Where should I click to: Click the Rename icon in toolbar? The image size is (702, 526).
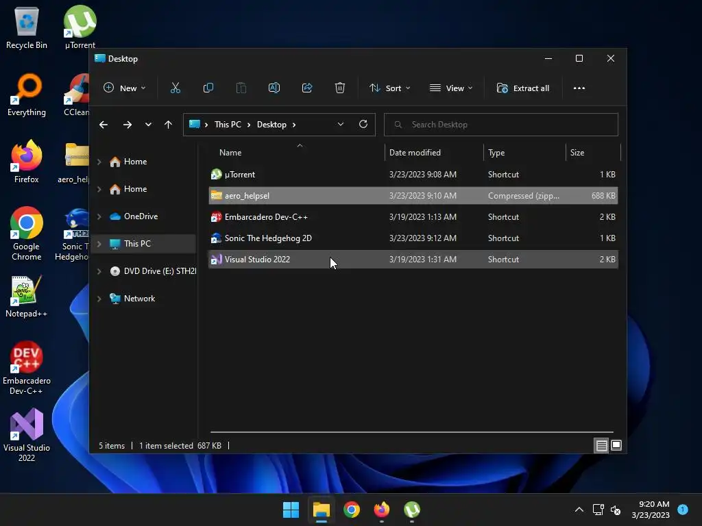[274, 88]
